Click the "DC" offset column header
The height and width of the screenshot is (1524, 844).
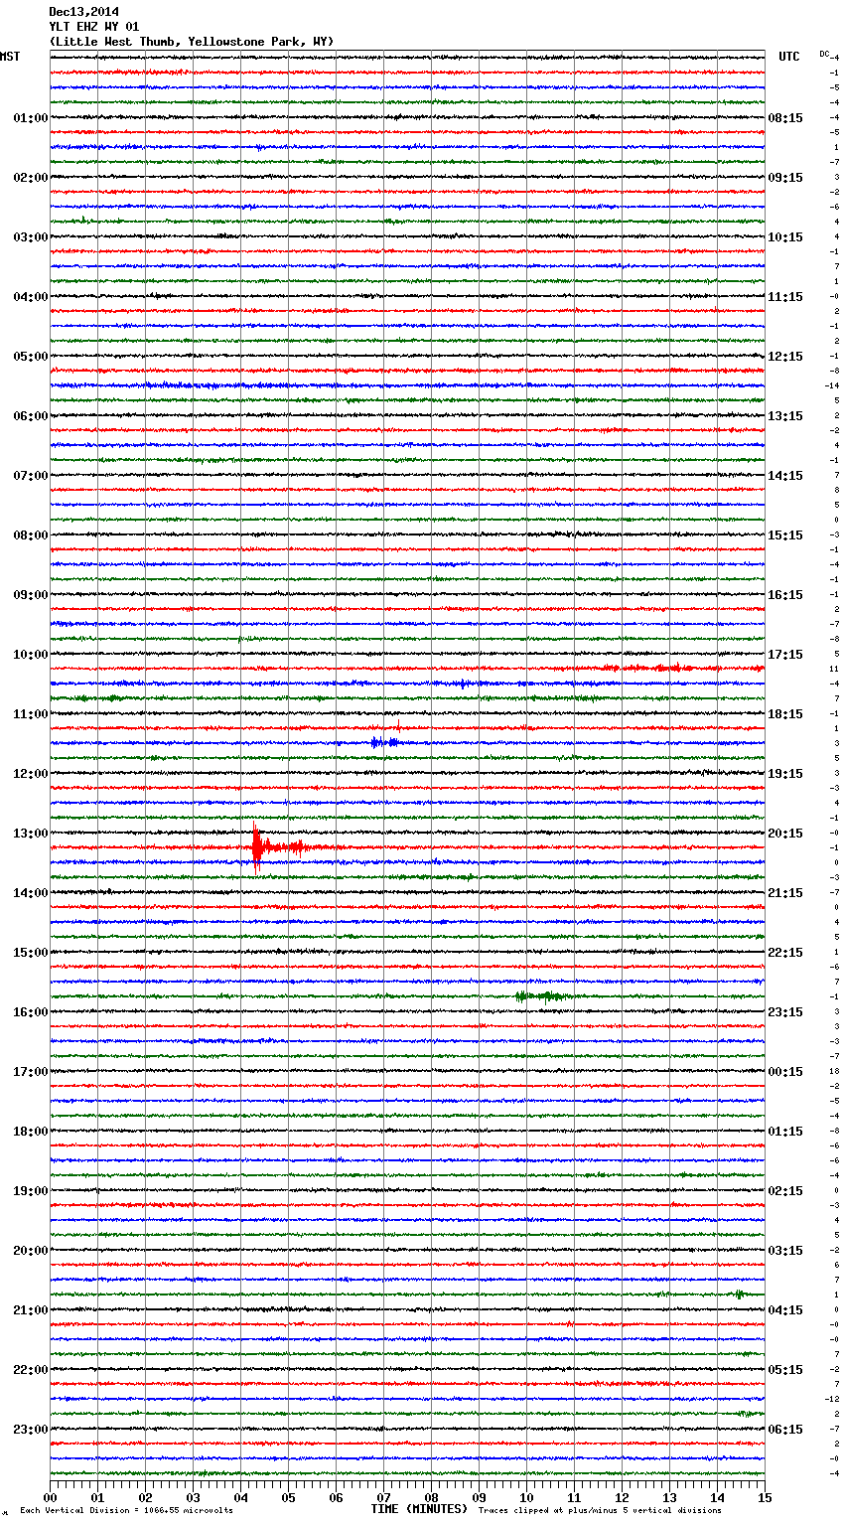[x=824, y=54]
